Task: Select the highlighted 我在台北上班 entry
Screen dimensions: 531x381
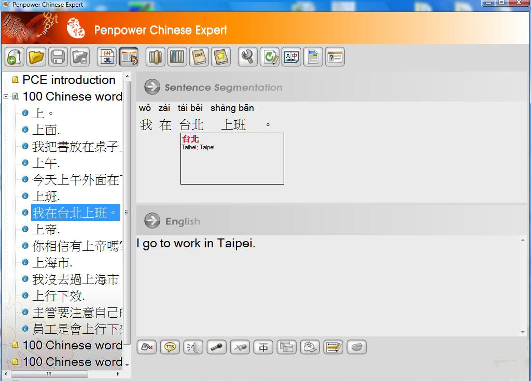Action: (76, 213)
